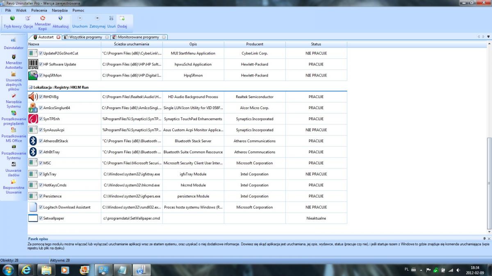This screenshot has height=276, width=492.
Task: Open Porządkowanie Systemu sidebar tool
Action: pyautogui.click(x=14, y=153)
